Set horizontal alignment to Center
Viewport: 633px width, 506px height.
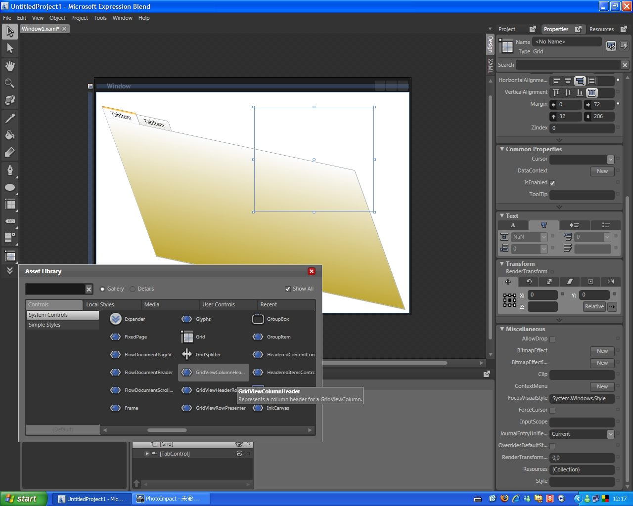(568, 81)
